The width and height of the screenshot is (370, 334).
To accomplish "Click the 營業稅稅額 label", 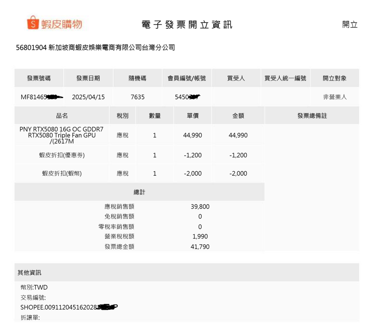I will pos(119,236).
